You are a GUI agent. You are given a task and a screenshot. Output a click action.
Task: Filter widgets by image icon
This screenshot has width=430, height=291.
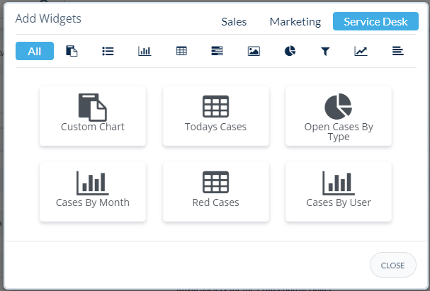click(254, 51)
